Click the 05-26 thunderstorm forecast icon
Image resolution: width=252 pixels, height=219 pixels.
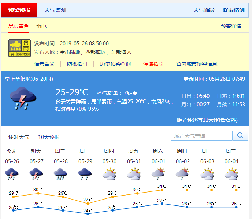pyautogui.click(x=12, y=174)
